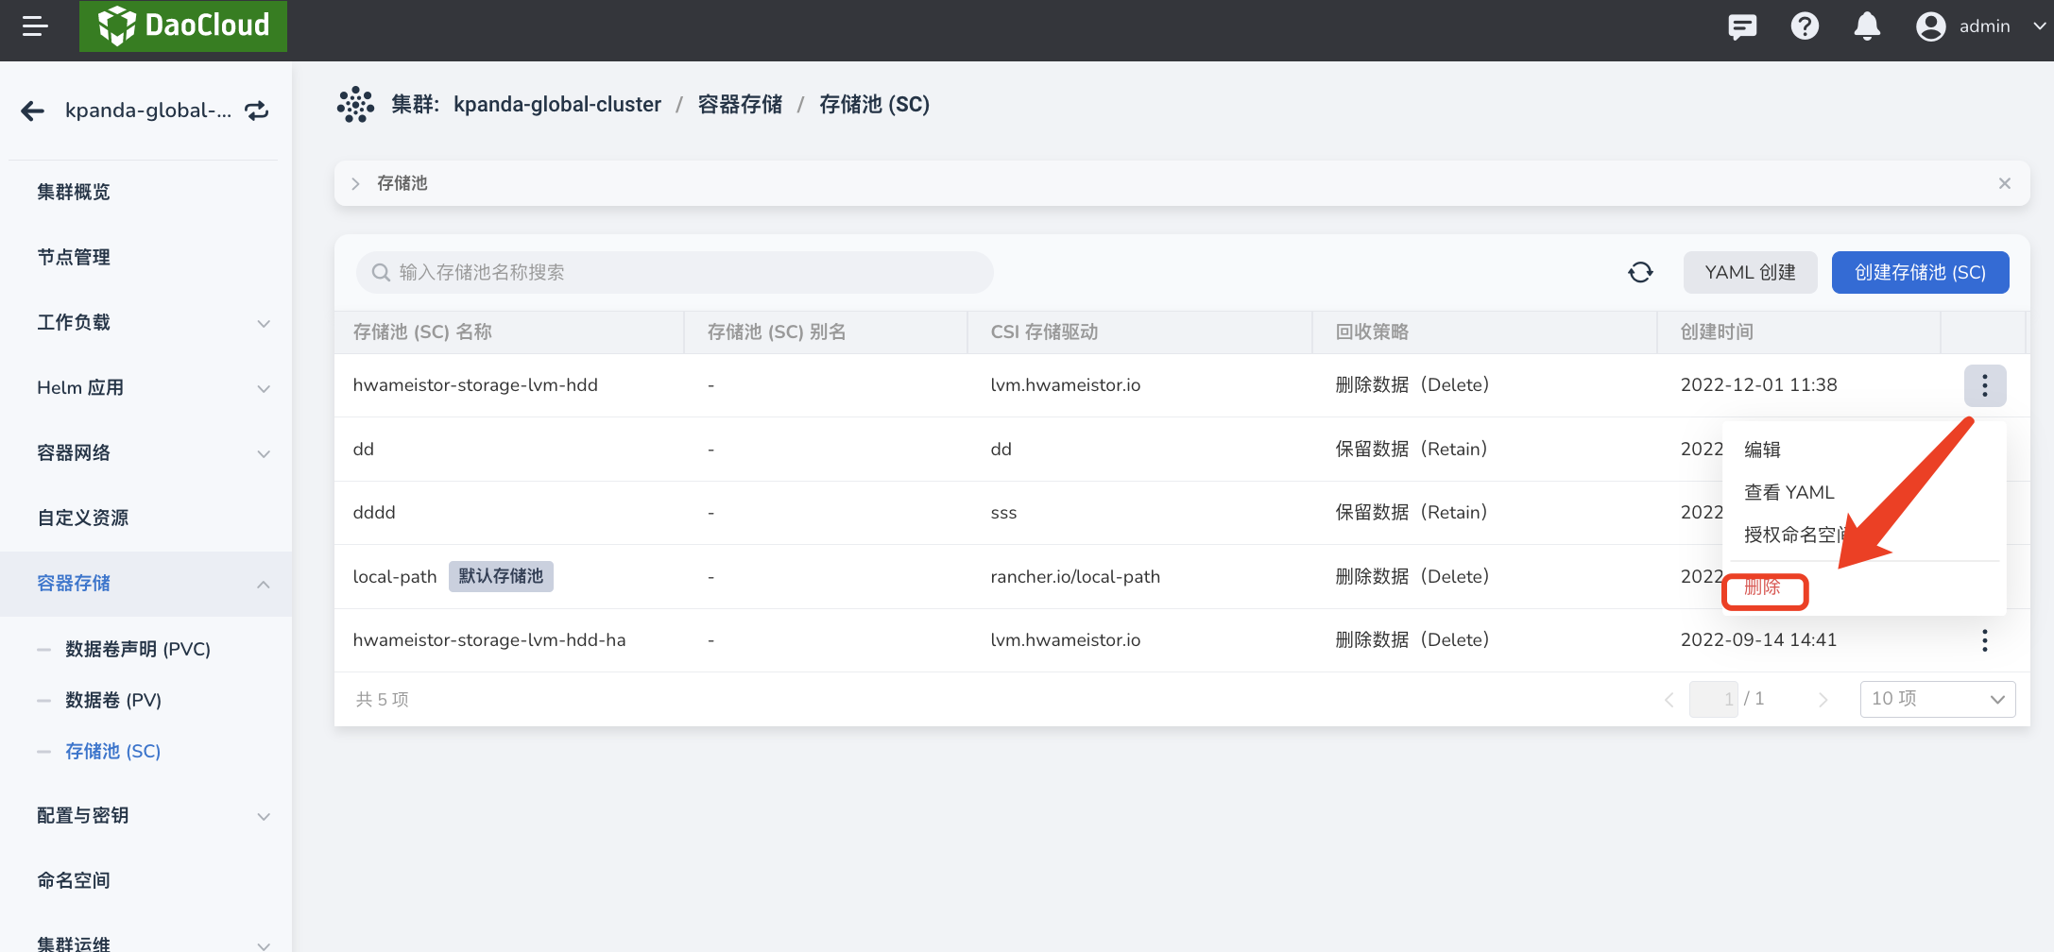Open the notifications bell

pyautogui.click(x=1867, y=26)
